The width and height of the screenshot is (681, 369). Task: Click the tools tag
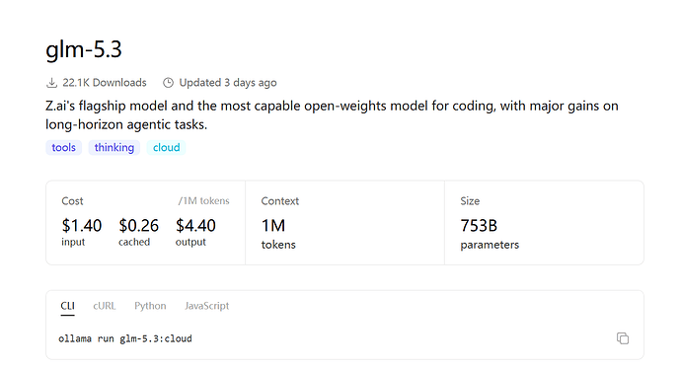pyautogui.click(x=63, y=148)
